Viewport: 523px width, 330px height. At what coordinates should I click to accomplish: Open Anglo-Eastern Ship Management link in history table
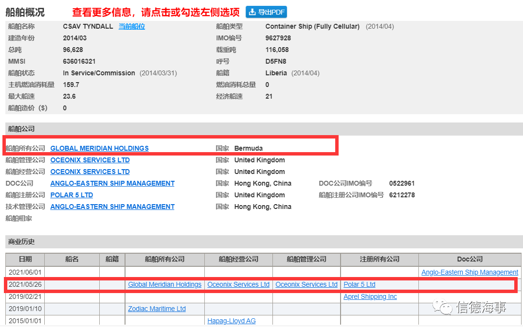coord(469,272)
